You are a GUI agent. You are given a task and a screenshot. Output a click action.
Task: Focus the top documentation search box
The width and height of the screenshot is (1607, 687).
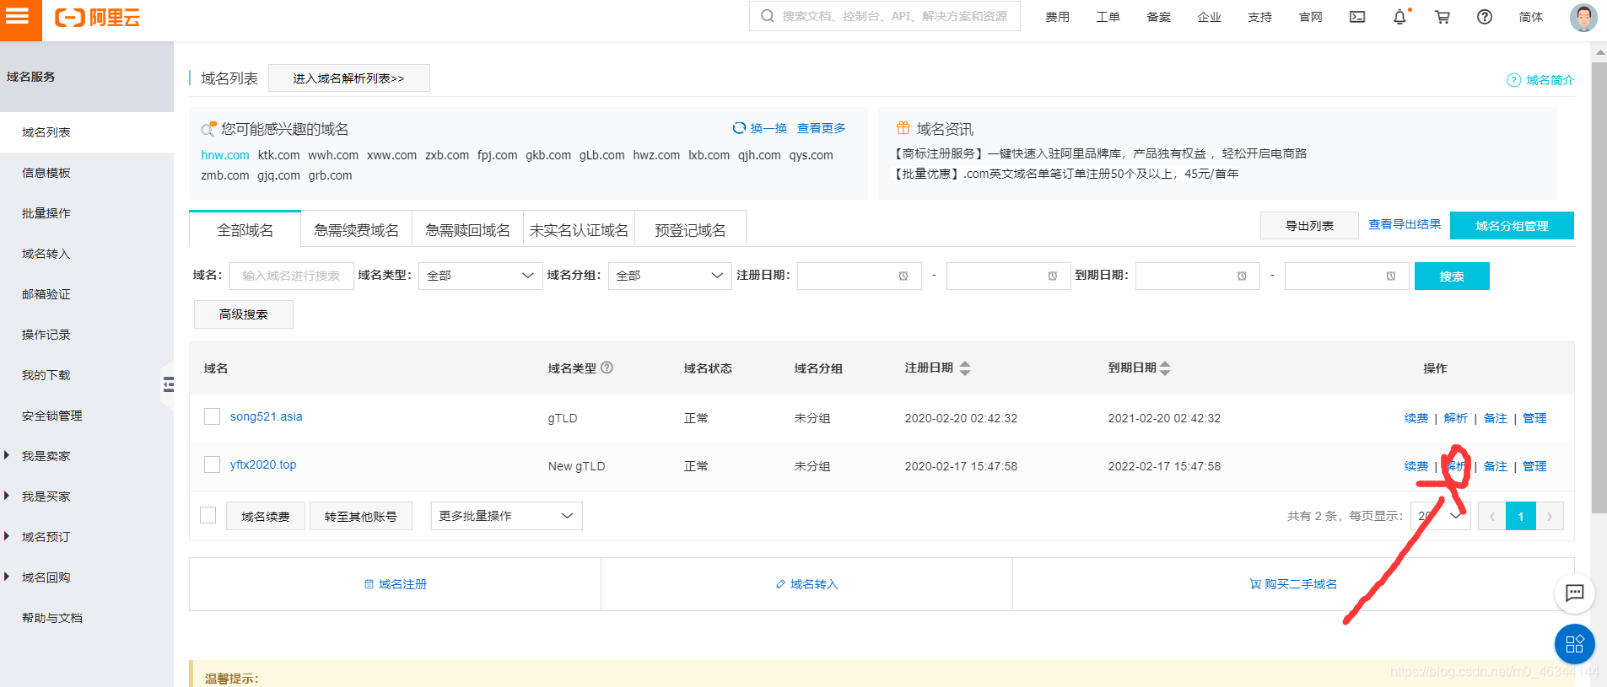coord(885,16)
